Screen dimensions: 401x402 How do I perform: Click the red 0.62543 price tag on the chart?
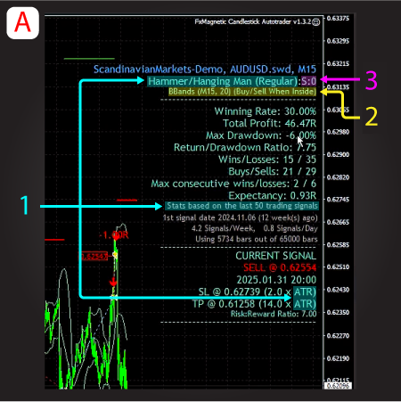pos(94,256)
